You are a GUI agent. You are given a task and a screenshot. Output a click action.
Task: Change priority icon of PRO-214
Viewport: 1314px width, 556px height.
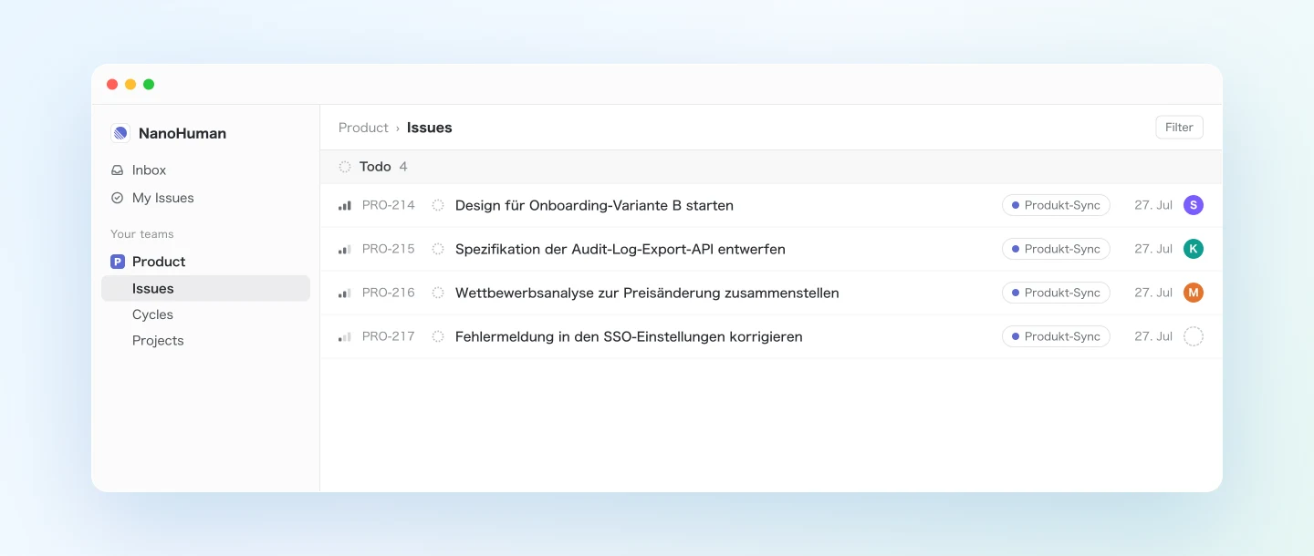point(345,205)
